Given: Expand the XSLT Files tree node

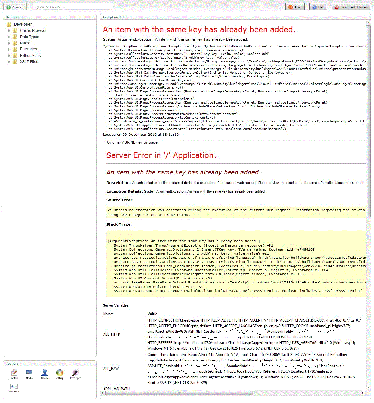Looking at the screenshot, I should 9,62.
